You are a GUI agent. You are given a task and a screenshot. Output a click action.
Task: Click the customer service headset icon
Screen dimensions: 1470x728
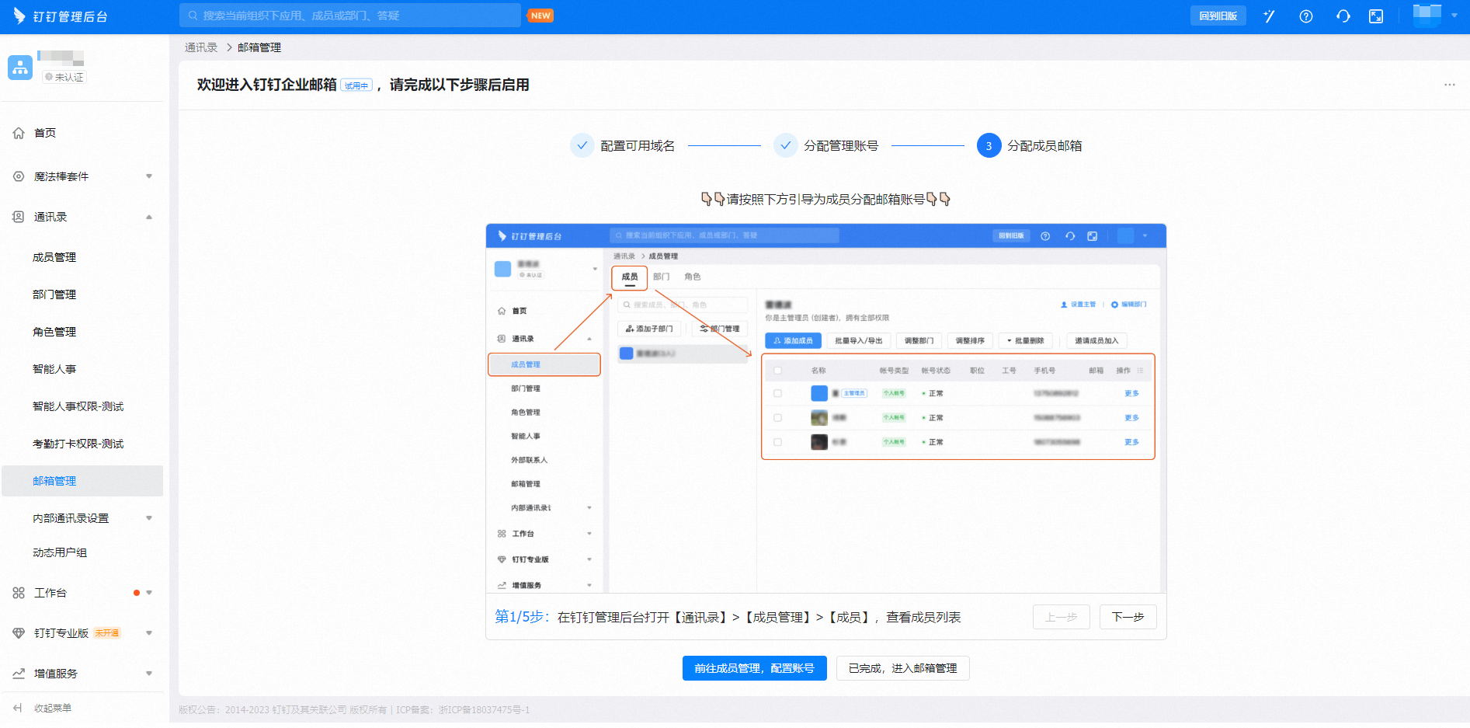(x=1343, y=16)
